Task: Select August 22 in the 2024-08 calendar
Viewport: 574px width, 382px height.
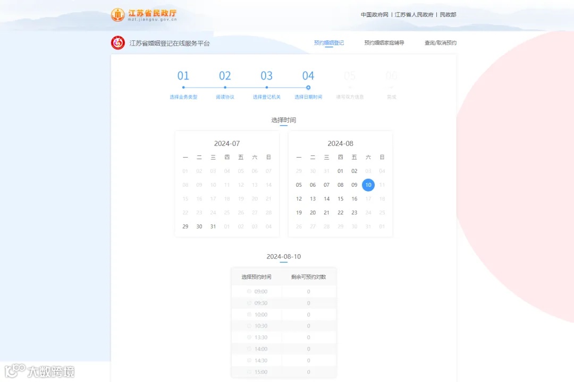Action: pos(341,213)
